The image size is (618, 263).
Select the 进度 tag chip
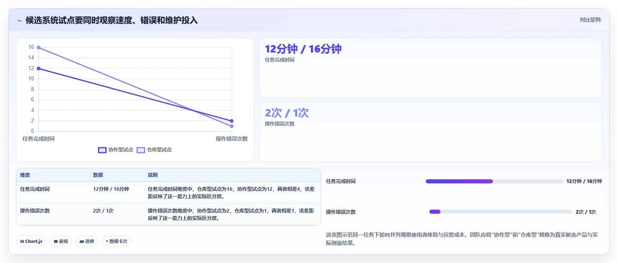[x=87, y=241]
